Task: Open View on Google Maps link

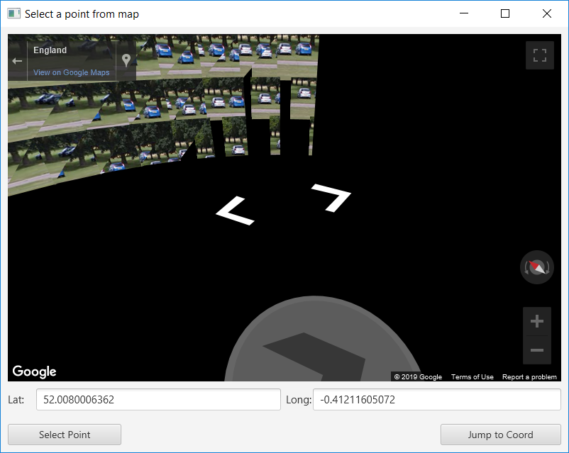Action: coord(72,72)
